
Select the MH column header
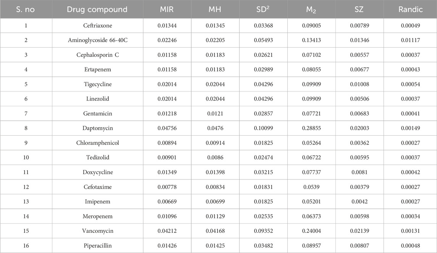coord(216,10)
